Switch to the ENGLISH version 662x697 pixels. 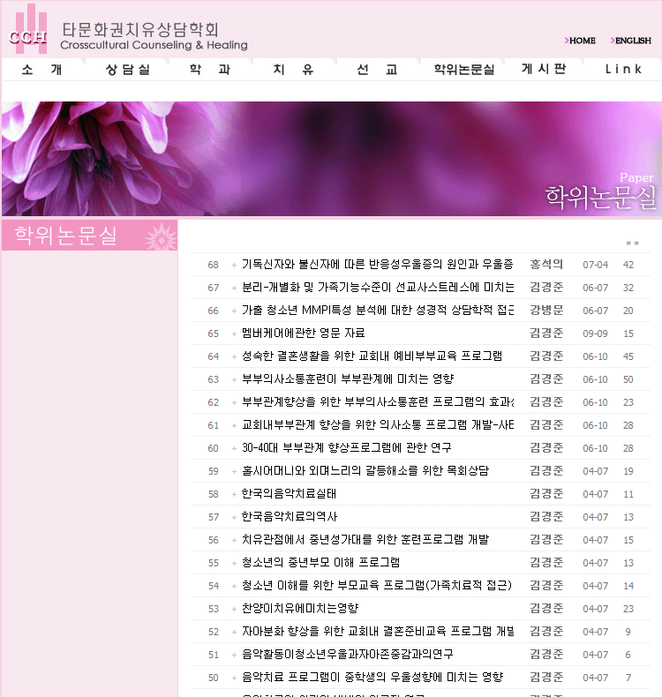click(x=630, y=41)
